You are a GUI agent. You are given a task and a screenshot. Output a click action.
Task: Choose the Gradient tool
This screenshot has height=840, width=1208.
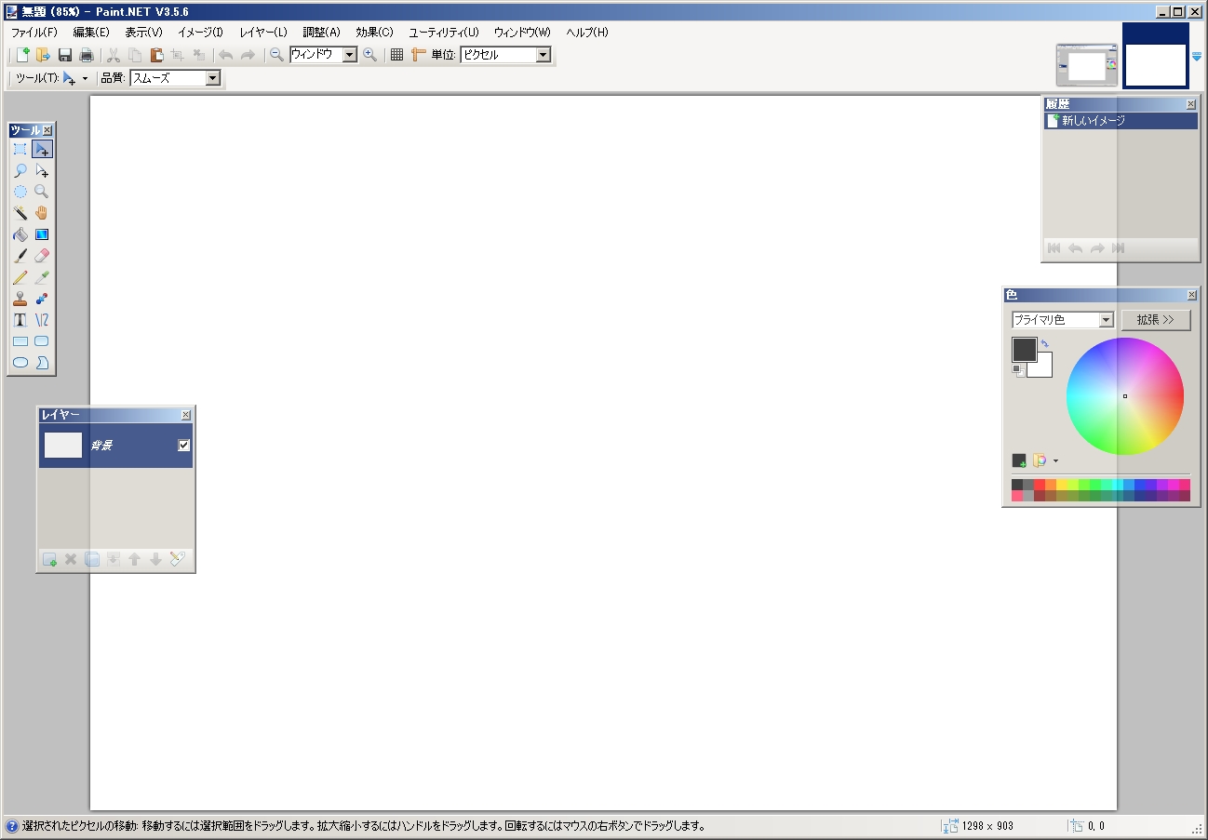(x=42, y=234)
